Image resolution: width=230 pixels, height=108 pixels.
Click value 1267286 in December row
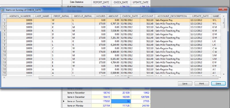[x=141, y=97]
